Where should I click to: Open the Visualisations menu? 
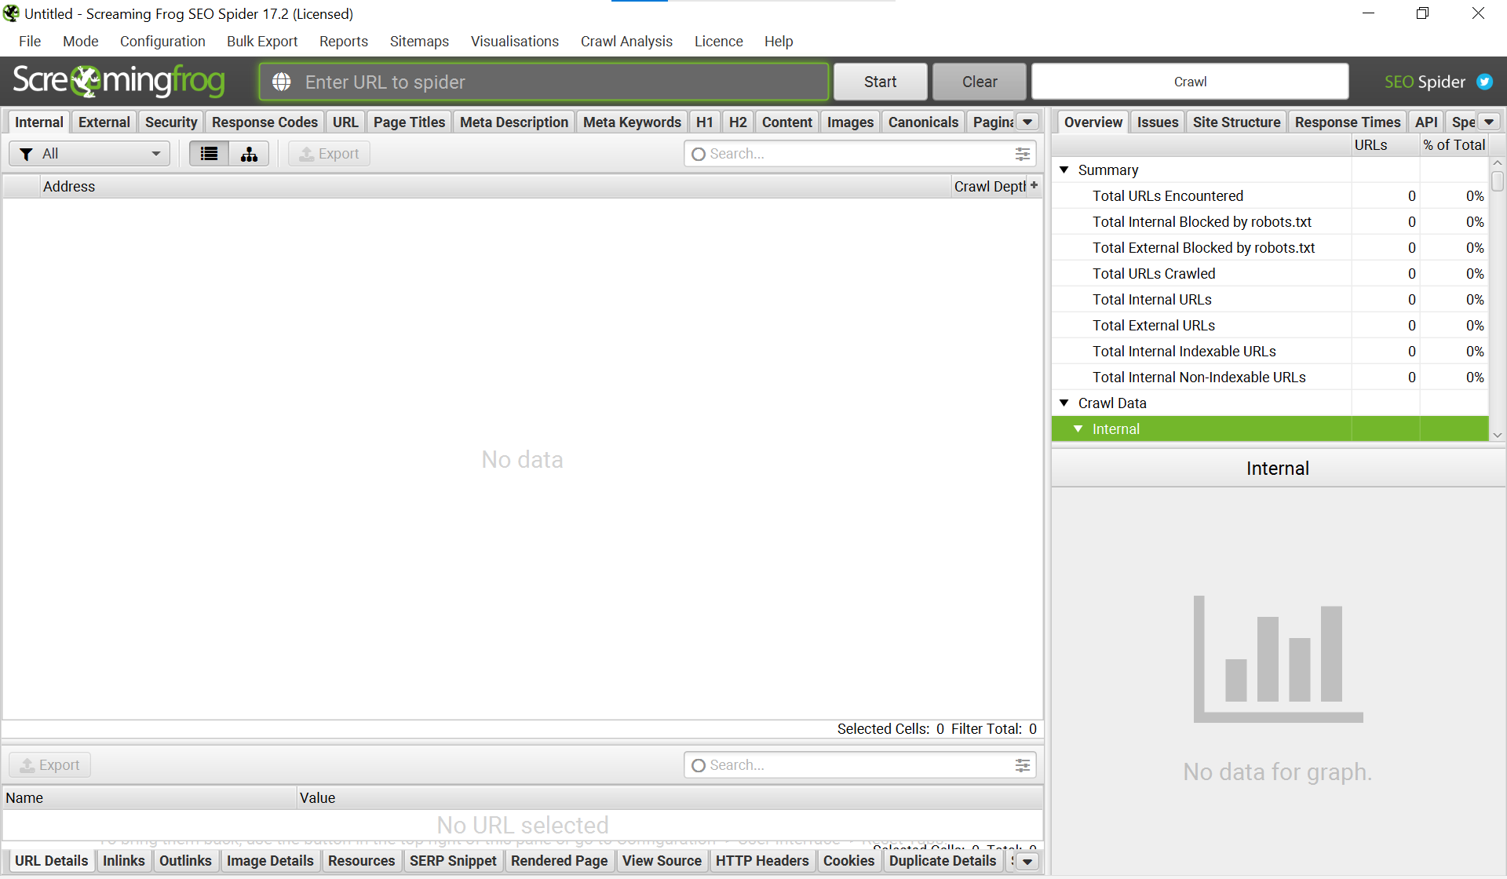[x=515, y=41]
